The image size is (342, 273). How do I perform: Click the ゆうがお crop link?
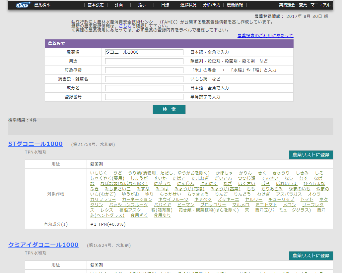130,194
